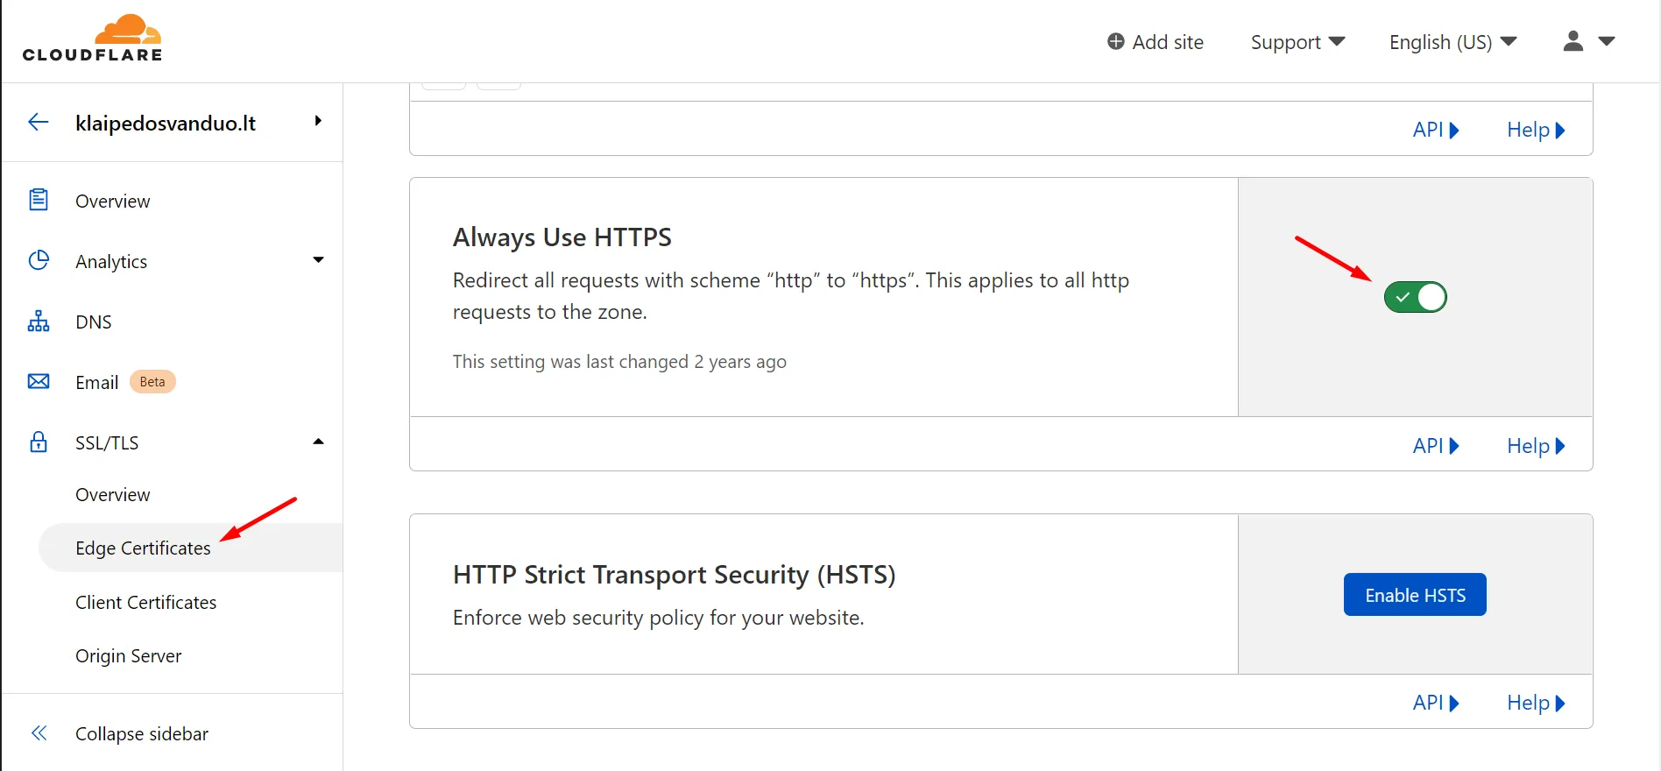Screen dimensions: 1661x771
Task: Open the Client Certificates page
Action: tap(145, 602)
